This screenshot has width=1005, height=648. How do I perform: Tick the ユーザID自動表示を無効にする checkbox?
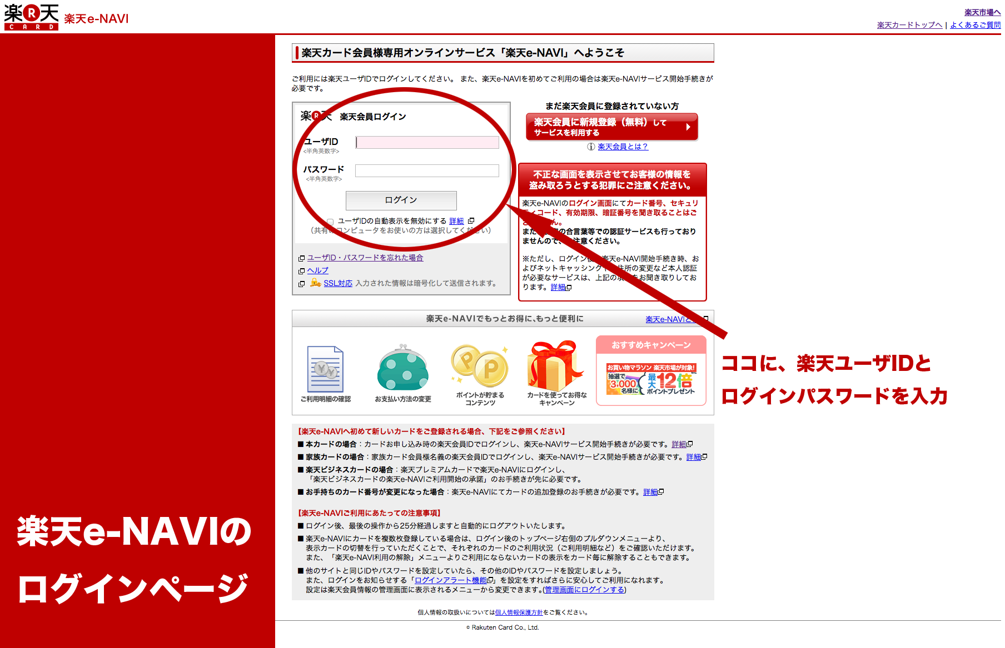coord(330,222)
